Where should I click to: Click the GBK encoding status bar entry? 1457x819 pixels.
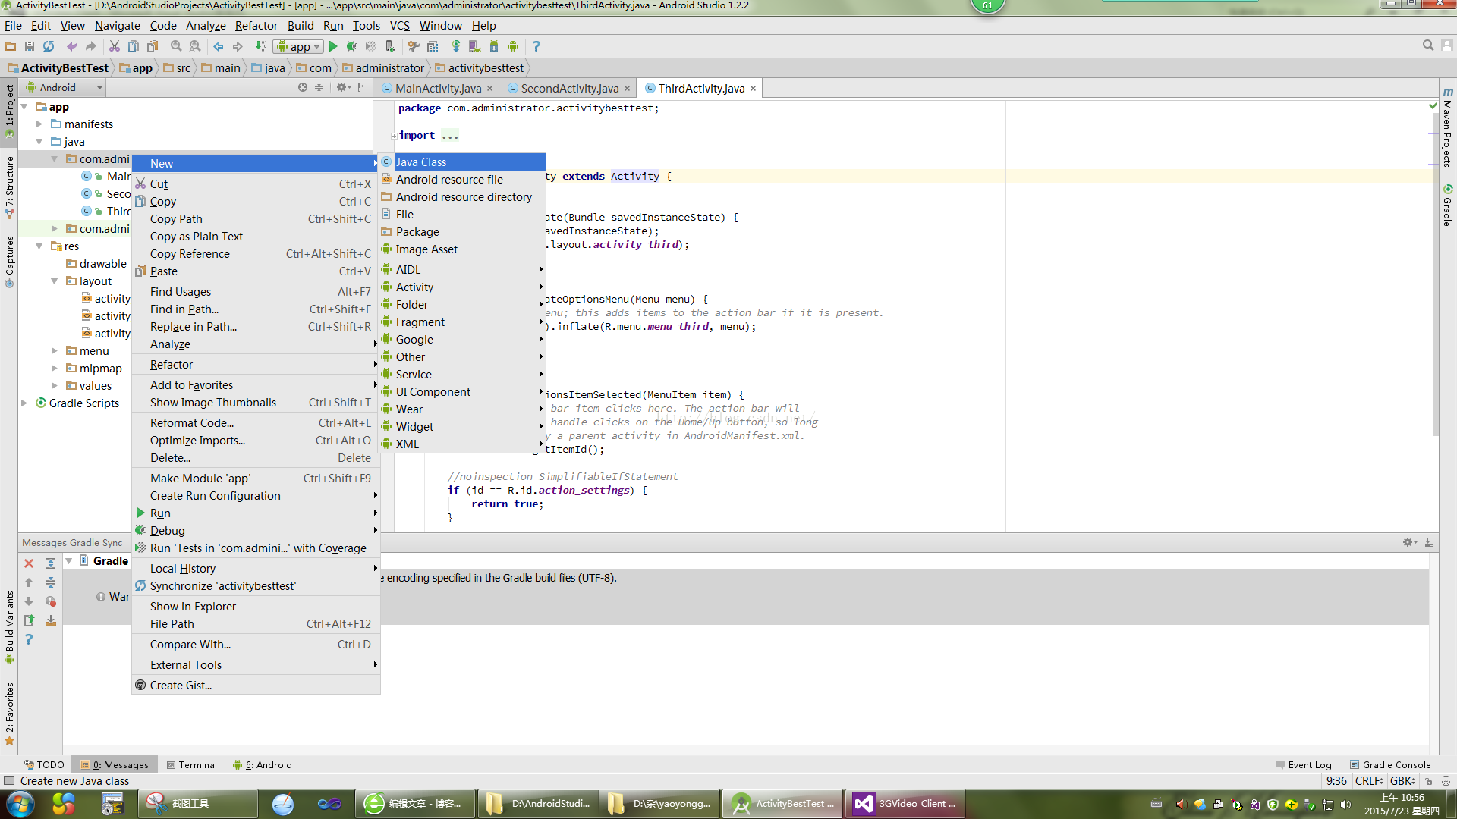tap(1402, 781)
